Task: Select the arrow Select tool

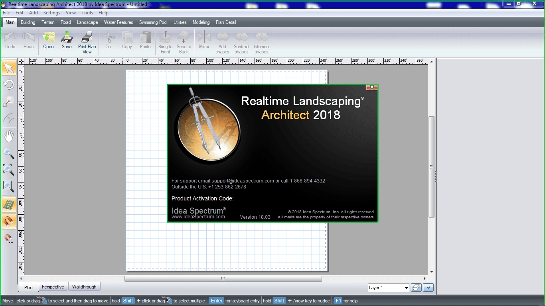Action: 9,68
